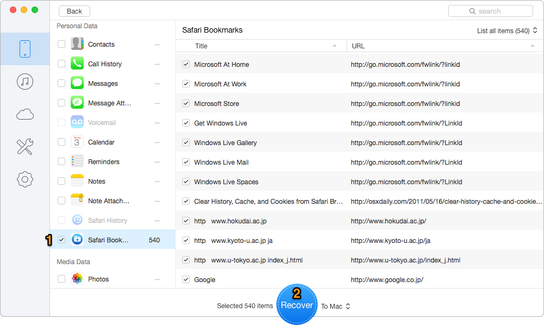Open the iTunes music note sidebar icon
The width and height of the screenshot is (544, 325).
[x=25, y=82]
